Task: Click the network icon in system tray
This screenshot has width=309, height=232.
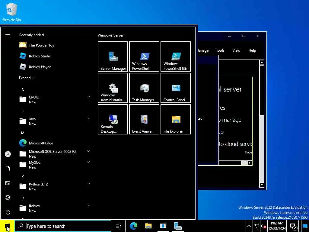Action: pos(256,226)
